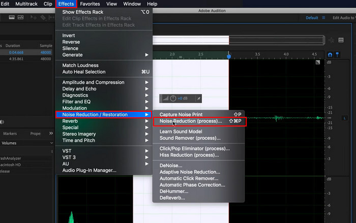Open the Help menu
The height and width of the screenshot is (223, 356).
[x=152, y=4]
